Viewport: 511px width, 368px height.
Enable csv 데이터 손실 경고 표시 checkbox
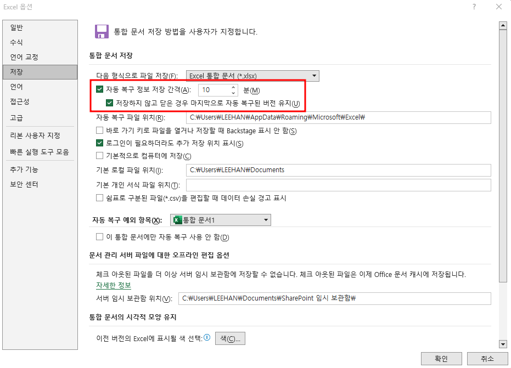[100, 197]
